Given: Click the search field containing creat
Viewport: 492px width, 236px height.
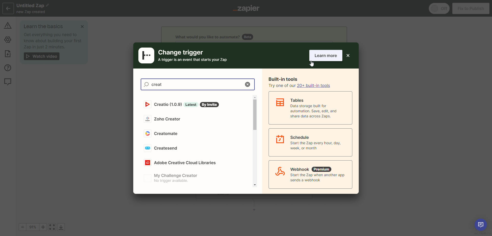Looking at the screenshot, I should (198, 84).
